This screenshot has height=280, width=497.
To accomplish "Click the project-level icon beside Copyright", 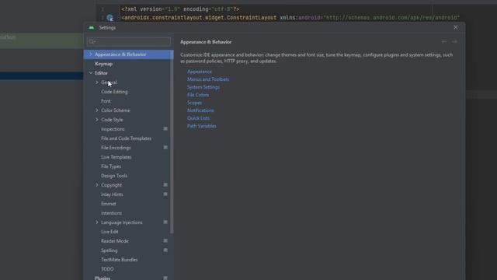I will click(x=165, y=185).
